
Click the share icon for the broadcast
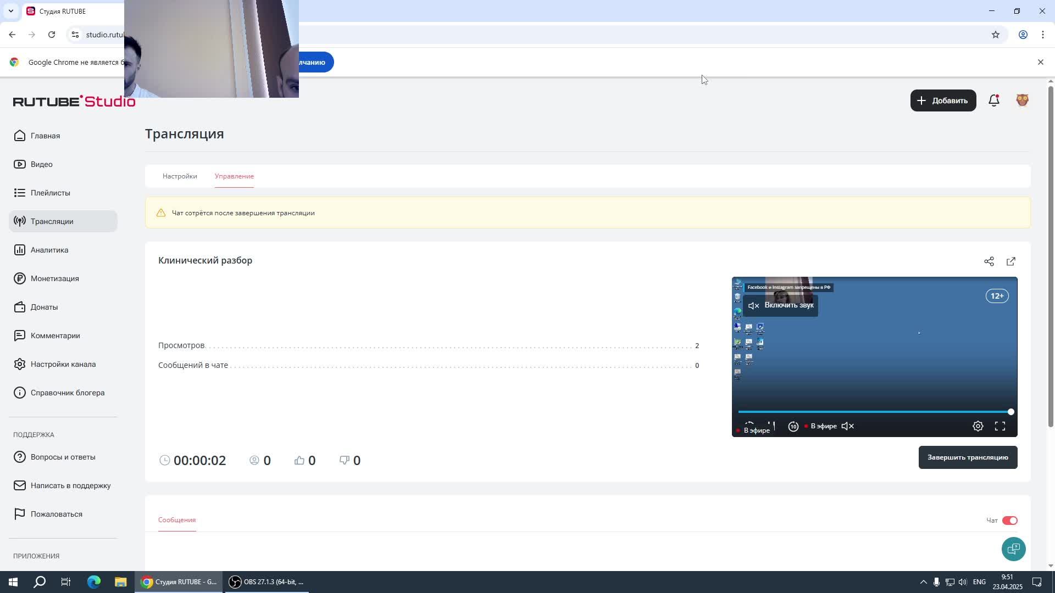[989, 261]
